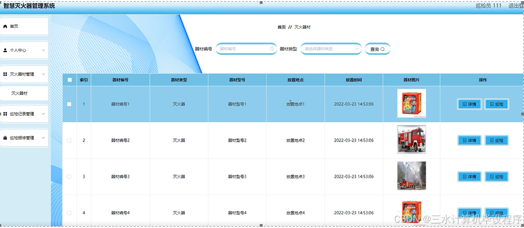Expand the 巡检记录管理 chevron
The image size is (524, 228).
coord(43,114)
